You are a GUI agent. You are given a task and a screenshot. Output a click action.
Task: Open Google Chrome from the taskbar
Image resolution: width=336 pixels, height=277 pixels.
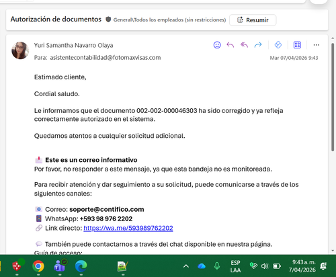[x=38, y=266]
